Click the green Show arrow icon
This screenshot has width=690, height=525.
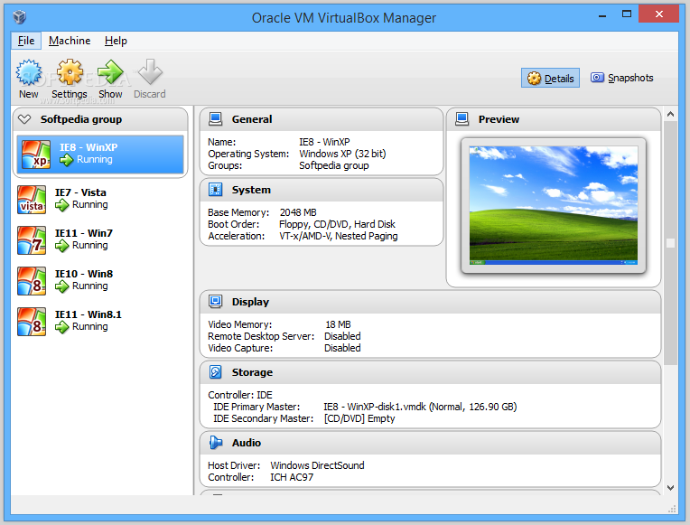pyautogui.click(x=110, y=72)
